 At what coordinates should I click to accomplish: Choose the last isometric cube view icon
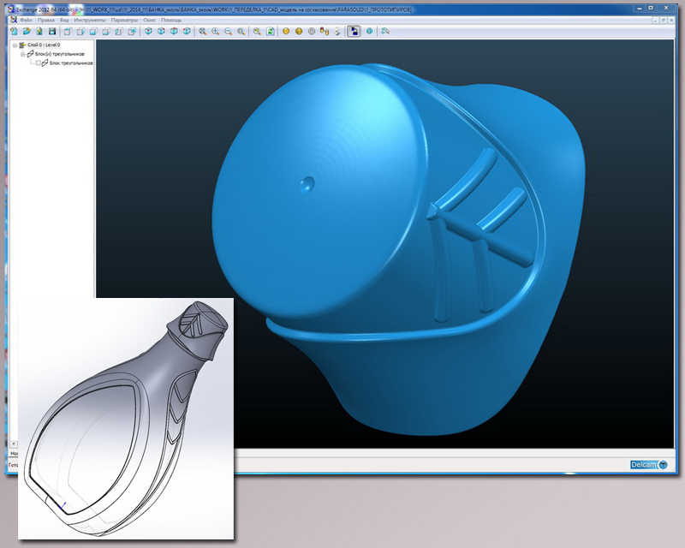[187, 31]
